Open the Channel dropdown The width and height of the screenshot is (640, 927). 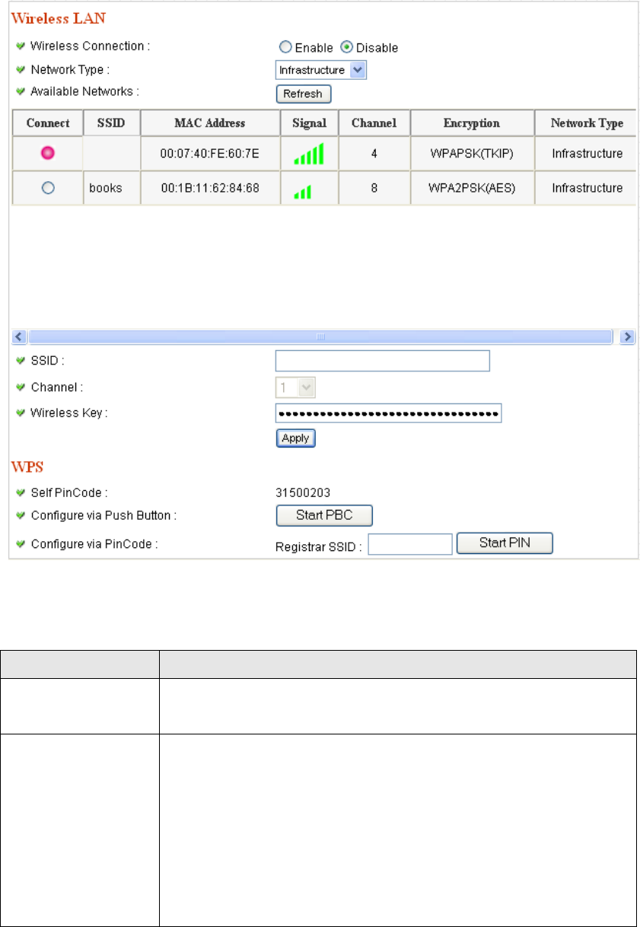click(x=295, y=387)
